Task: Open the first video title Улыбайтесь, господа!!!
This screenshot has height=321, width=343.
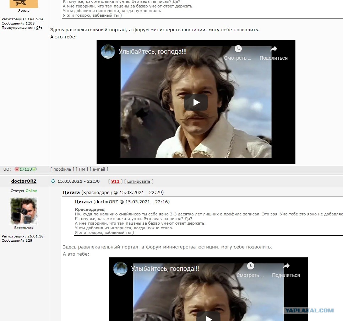Action: [153, 52]
